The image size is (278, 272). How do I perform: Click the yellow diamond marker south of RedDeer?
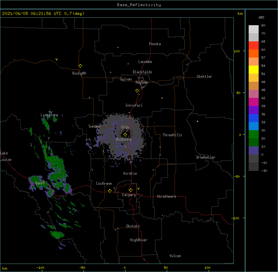point(137,91)
